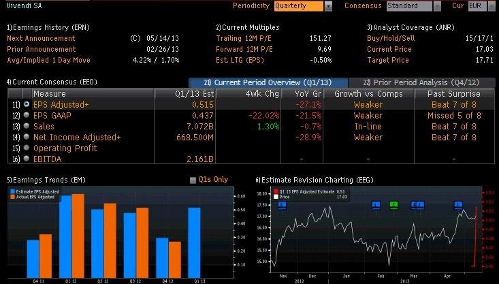Click the 4Wk Chg column header
Viewport: 499px width, 284px height.
(x=248, y=93)
